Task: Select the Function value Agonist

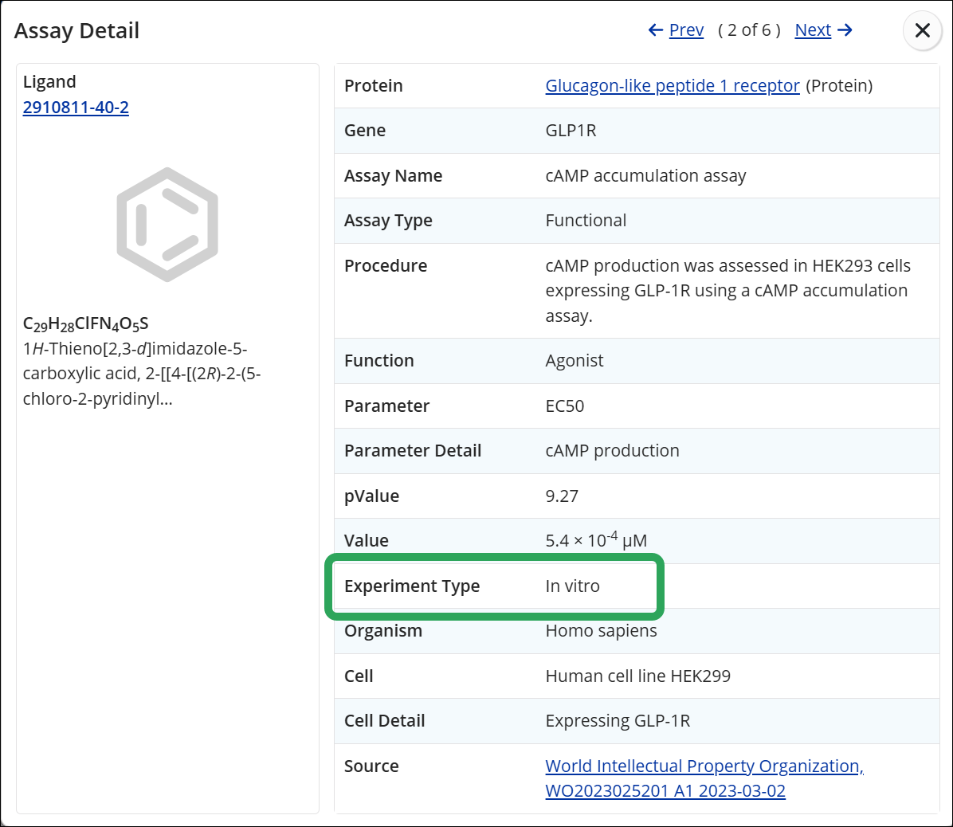Action: [x=575, y=361]
